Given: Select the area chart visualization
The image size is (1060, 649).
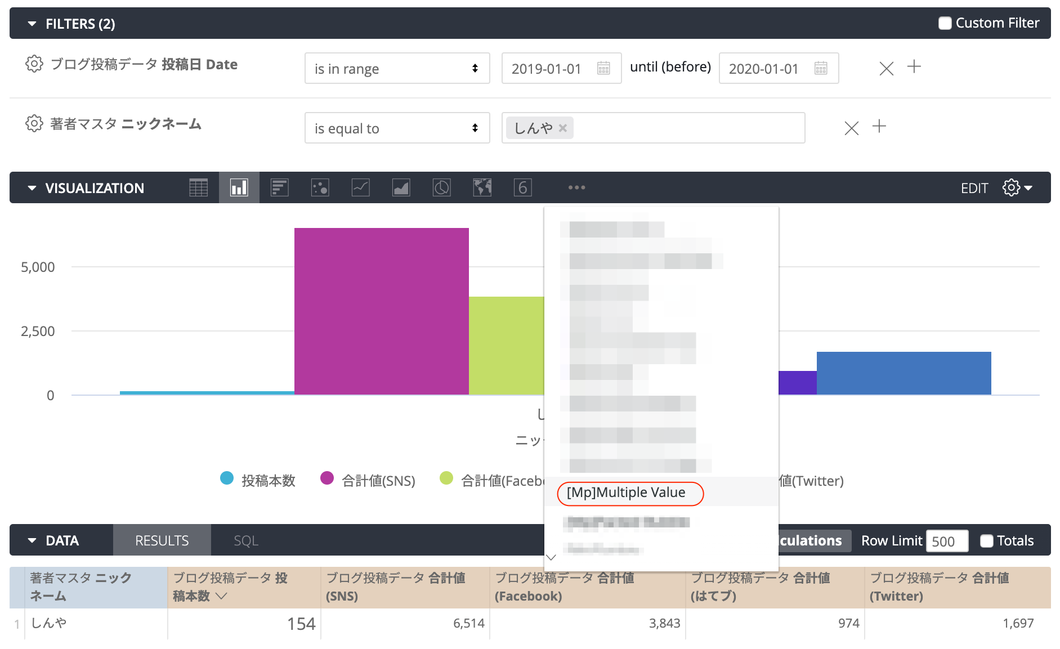Looking at the screenshot, I should click(x=401, y=187).
